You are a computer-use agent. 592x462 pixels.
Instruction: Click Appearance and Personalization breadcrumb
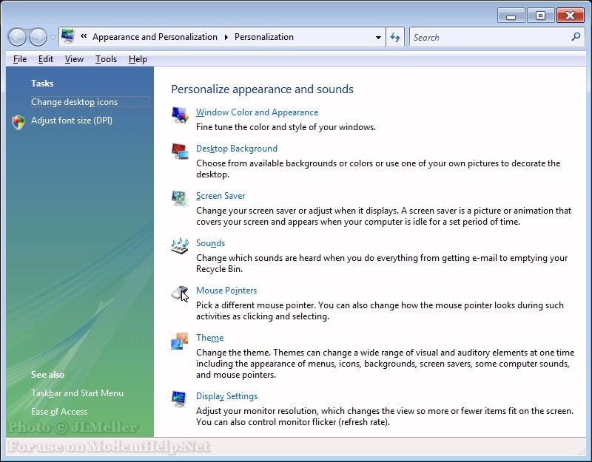pos(155,37)
